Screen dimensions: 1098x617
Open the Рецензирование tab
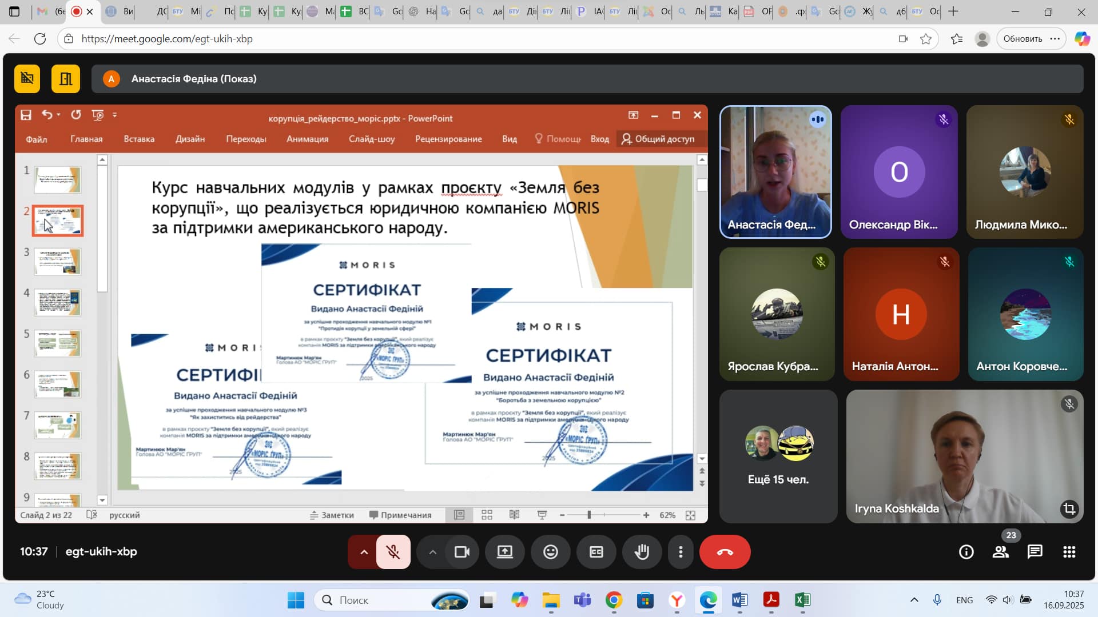[x=448, y=139]
